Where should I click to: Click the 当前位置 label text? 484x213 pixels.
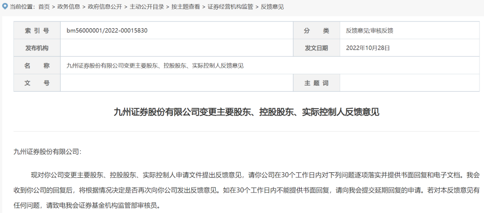click(22, 7)
